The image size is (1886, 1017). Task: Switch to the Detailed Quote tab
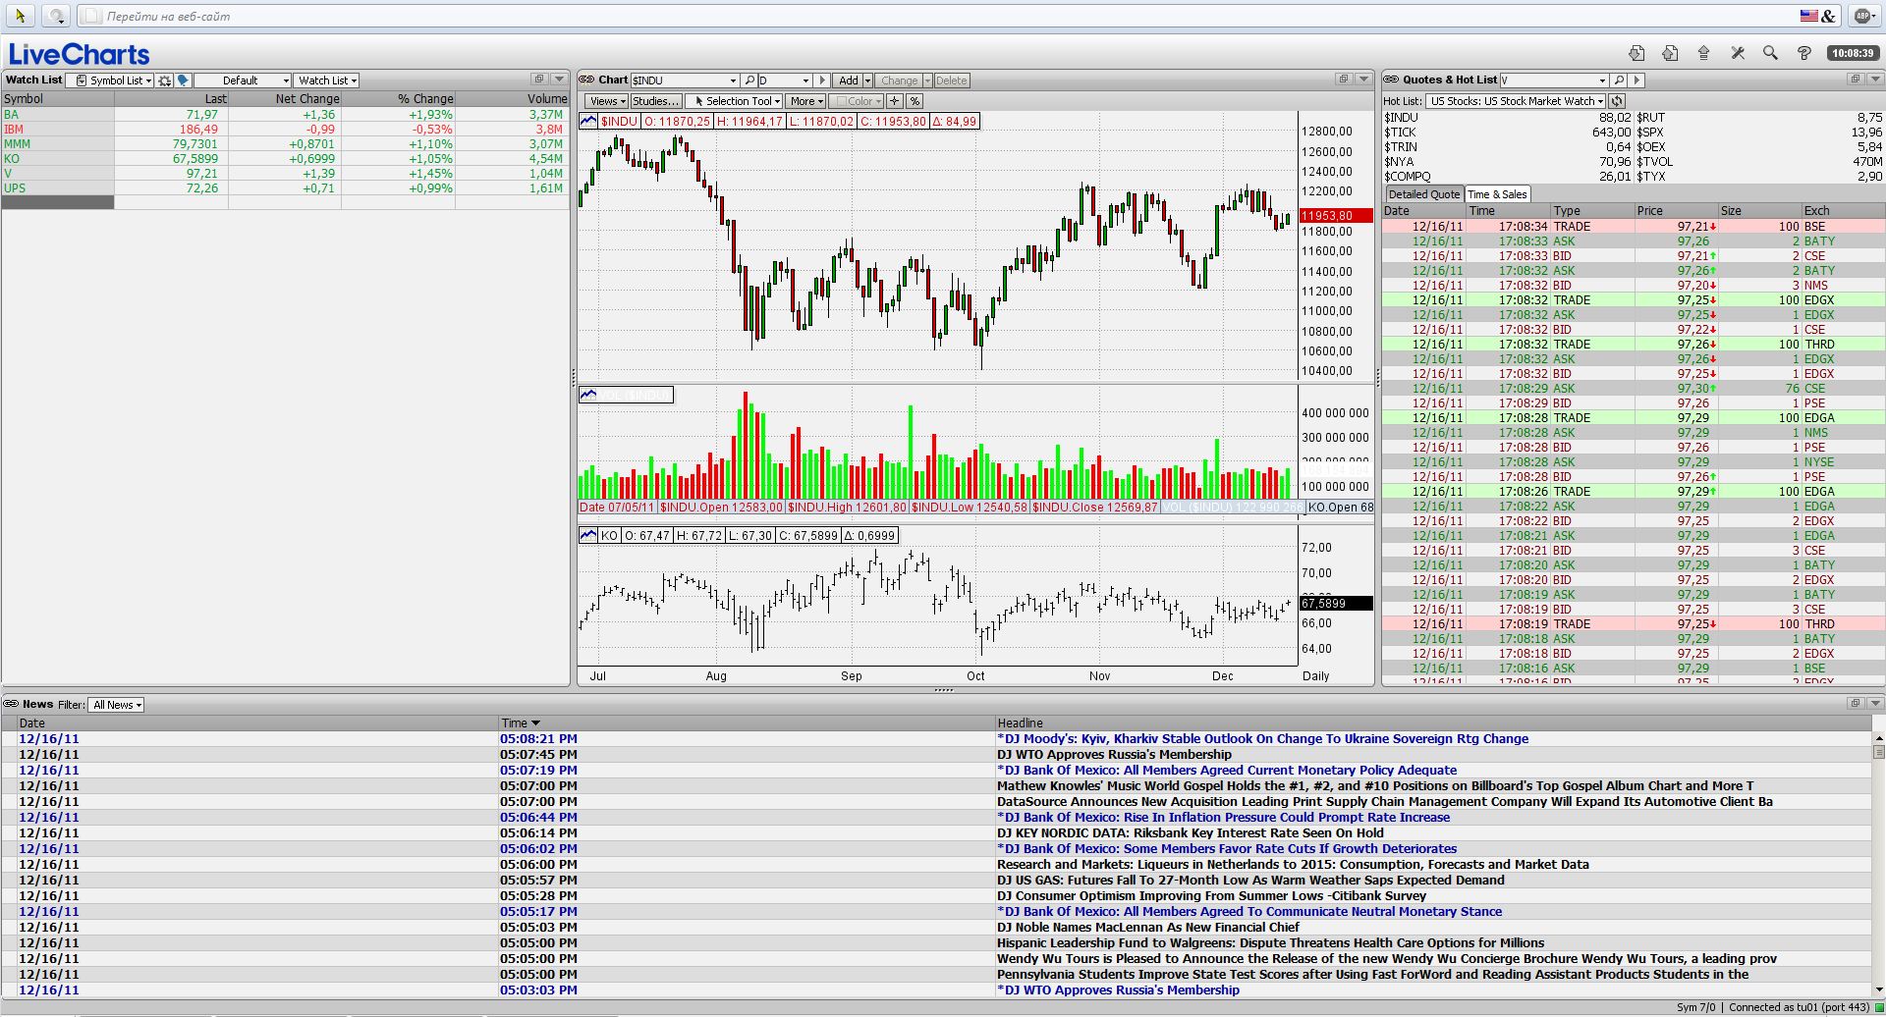coord(1423,194)
